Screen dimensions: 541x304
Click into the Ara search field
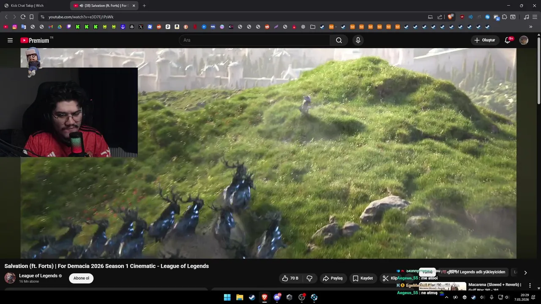(x=254, y=40)
